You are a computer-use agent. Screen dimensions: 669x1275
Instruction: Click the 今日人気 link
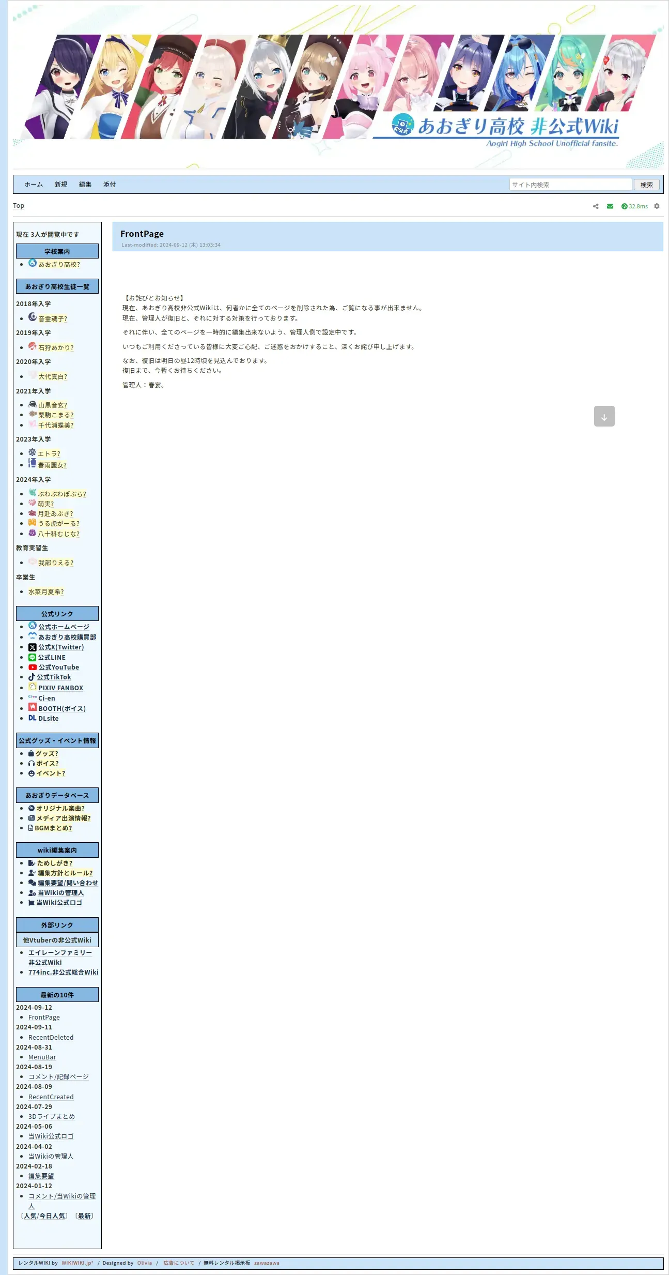(x=52, y=1216)
